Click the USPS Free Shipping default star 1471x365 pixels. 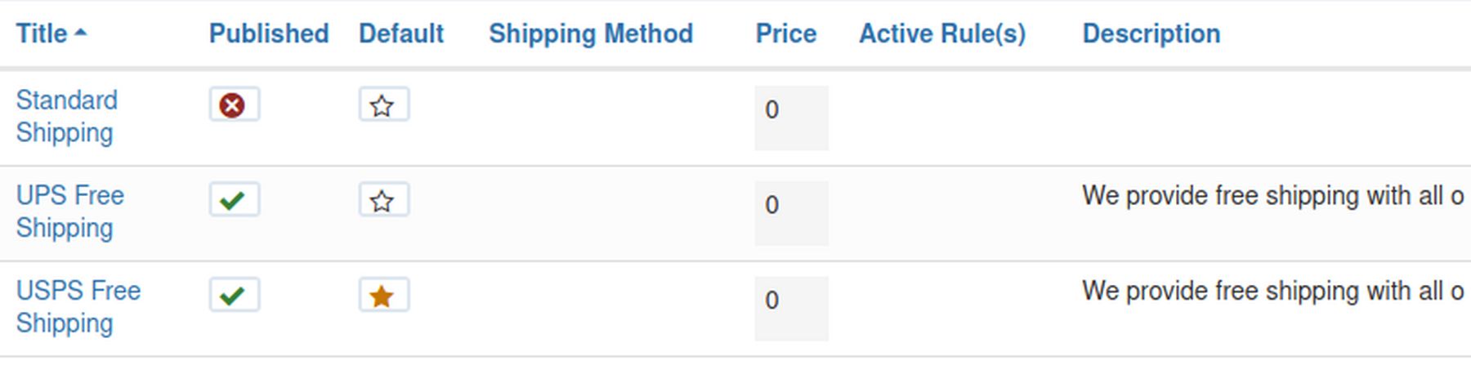[383, 296]
